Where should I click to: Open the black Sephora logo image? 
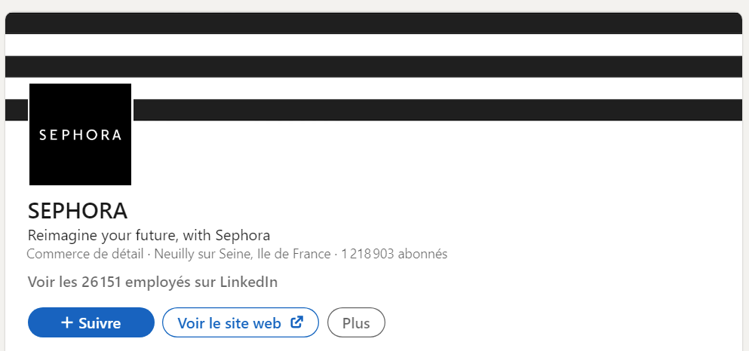click(x=80, y=135)
